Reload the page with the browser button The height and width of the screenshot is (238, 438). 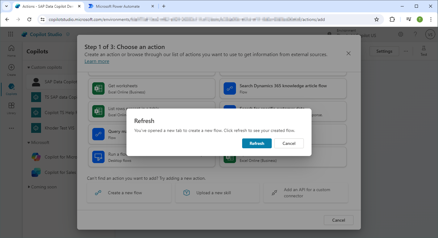(29, 19)
